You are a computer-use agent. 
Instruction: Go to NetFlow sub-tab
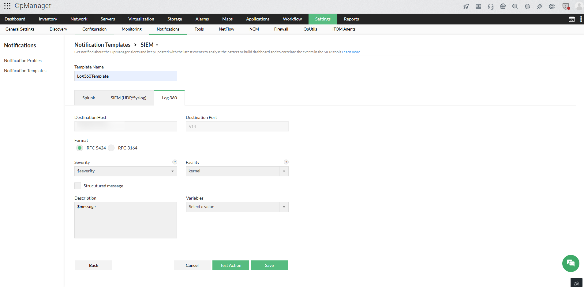click(226, 29)
